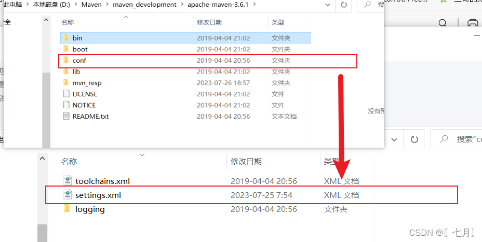
Task: Click the NOTICE file icon
Action: pyautogui.click(x=66, y=105)
